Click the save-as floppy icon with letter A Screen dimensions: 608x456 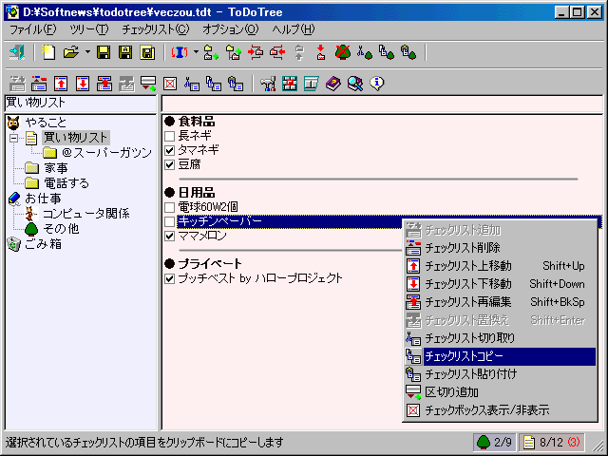tap(125, 52)
